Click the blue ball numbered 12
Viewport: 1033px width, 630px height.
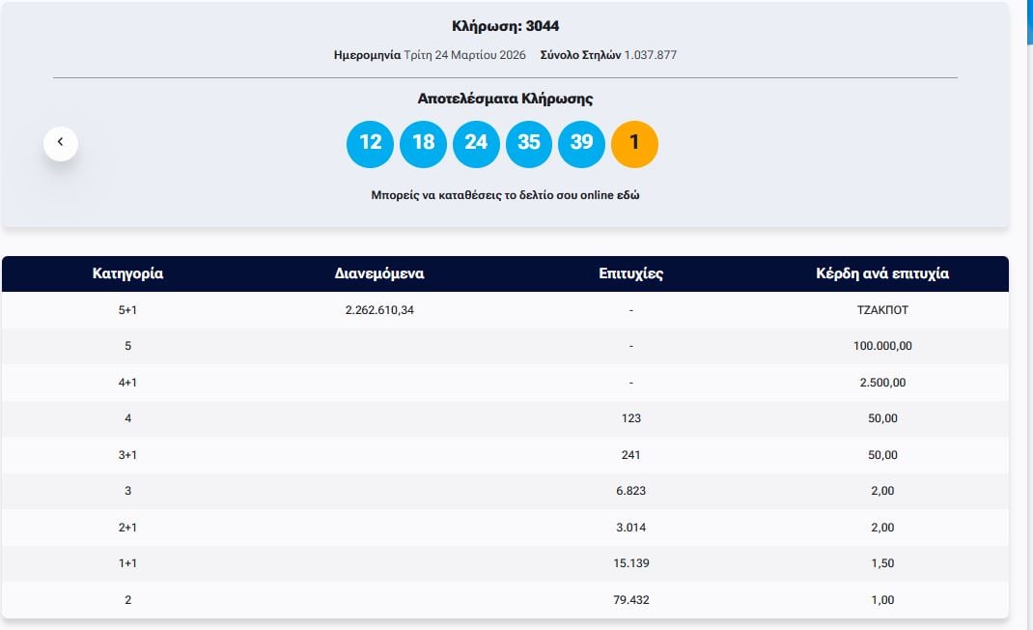[x=370, y=143]
